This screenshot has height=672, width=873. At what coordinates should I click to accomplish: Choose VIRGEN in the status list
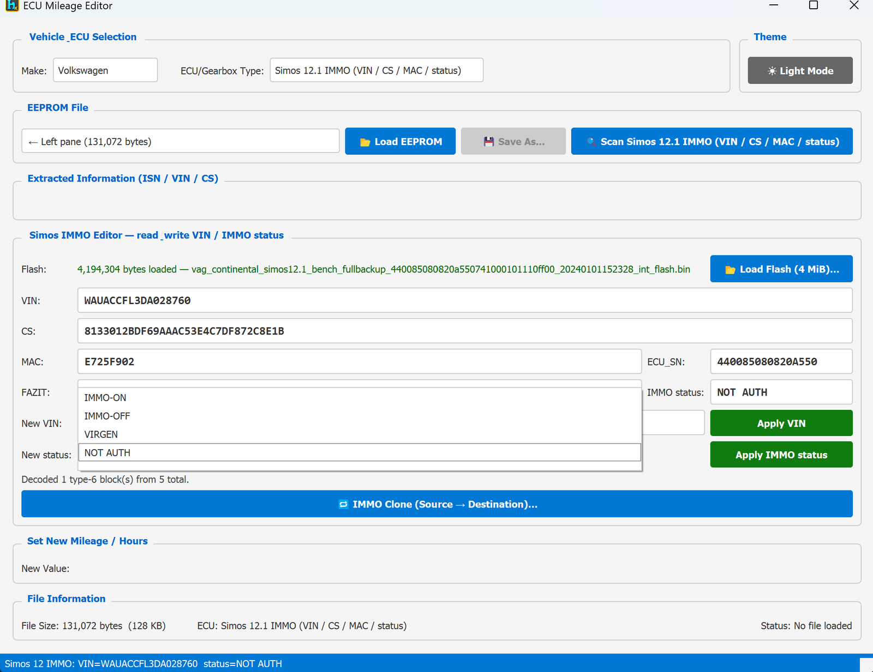point(360,434)
